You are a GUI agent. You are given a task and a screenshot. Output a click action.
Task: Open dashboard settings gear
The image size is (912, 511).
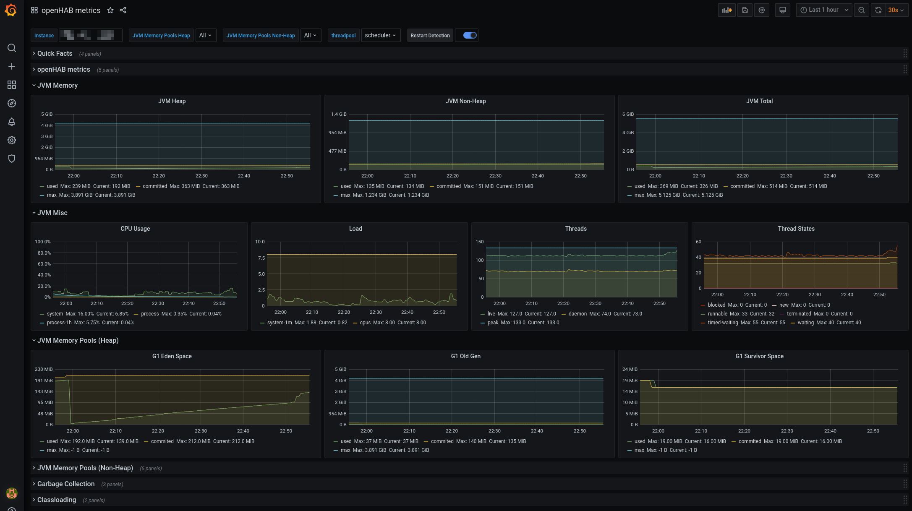tap(762, 10)
